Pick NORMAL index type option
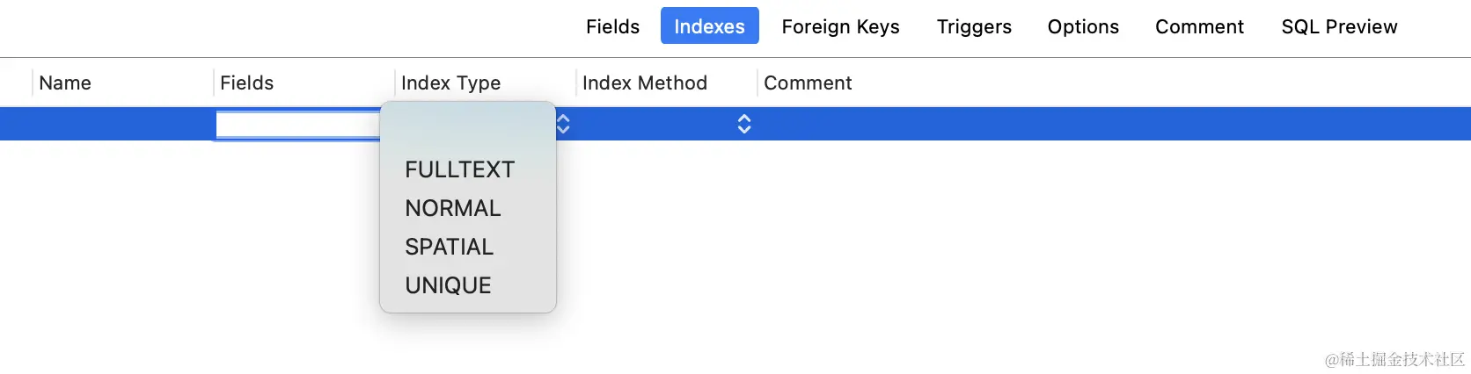Screen dimensions: 1471x374 452,208
